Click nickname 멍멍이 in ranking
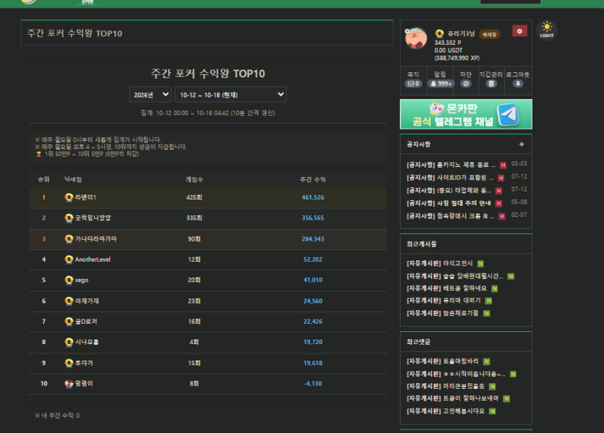 84,383
